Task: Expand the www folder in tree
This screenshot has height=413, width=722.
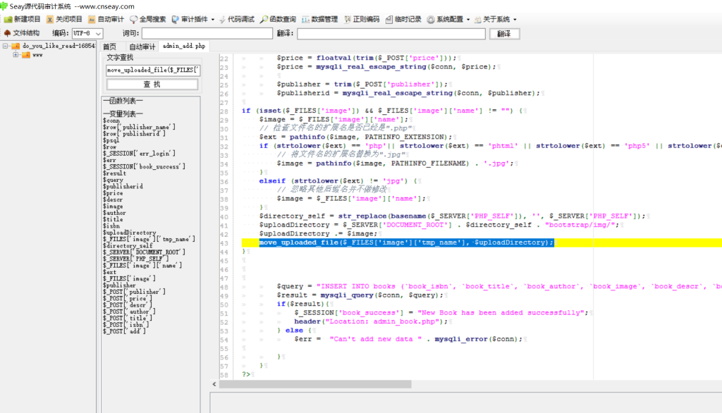Action: [x=16, y=54]
